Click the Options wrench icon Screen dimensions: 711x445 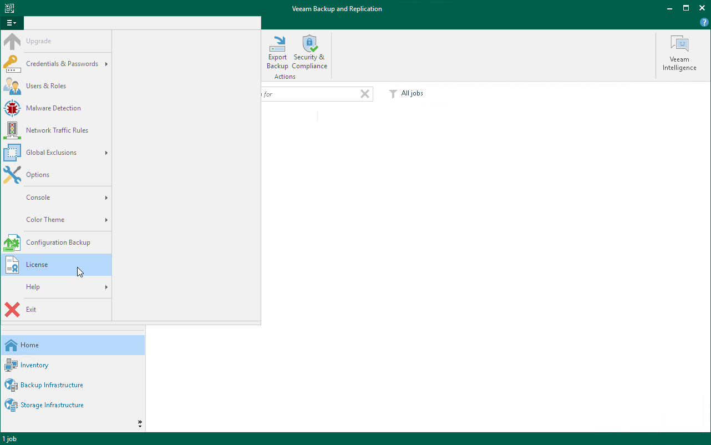tap(12, 175)
